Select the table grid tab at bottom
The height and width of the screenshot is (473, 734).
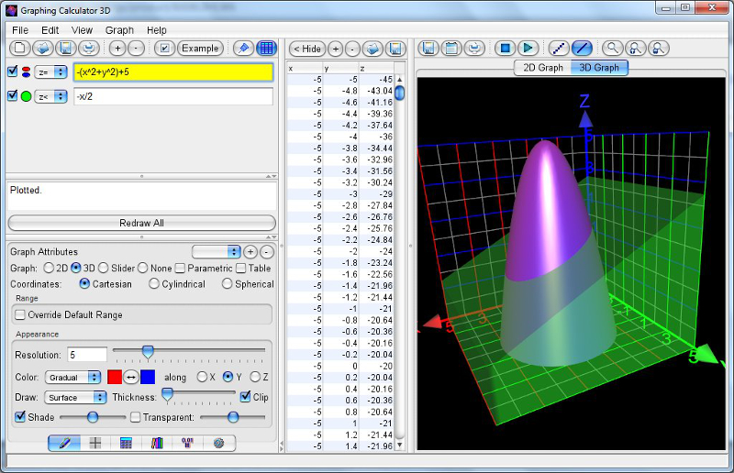point(126,443)
